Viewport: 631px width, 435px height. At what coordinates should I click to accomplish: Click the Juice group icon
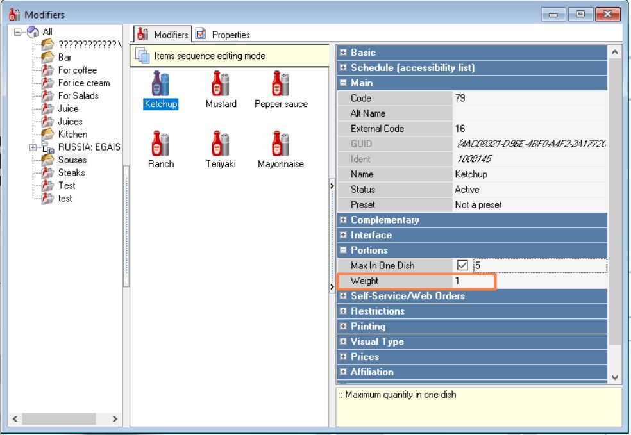[47, 108]
